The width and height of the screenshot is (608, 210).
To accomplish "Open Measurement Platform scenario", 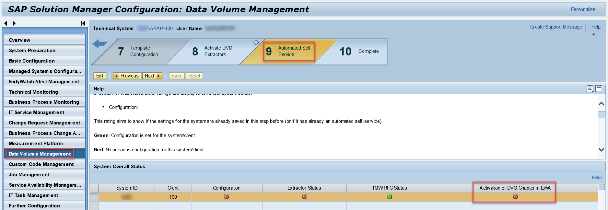I will click(x=45, y=144).
